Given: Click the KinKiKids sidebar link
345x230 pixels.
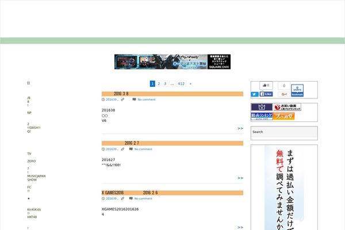Looking at the screenshot, I should (34, 209).
